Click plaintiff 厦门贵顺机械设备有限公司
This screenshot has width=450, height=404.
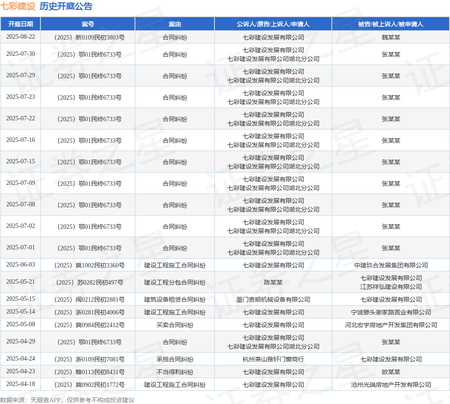pyautogui.click(x=273, y=299)
